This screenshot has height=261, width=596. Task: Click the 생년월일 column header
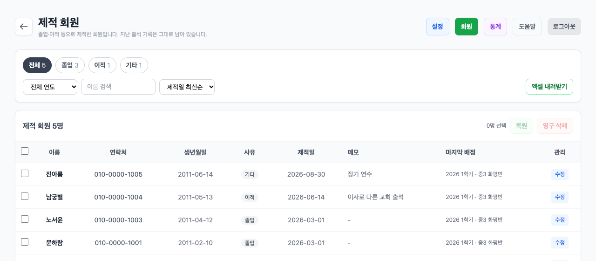(196, 152)
